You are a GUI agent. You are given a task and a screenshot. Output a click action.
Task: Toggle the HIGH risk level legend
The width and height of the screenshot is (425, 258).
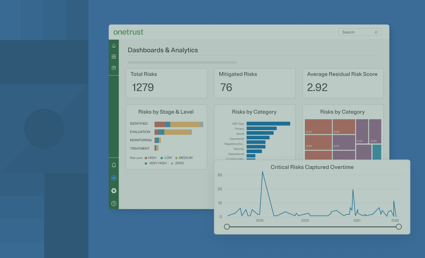click(151, 158)
